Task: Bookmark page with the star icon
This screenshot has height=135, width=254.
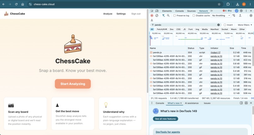Action: [219, 4]
